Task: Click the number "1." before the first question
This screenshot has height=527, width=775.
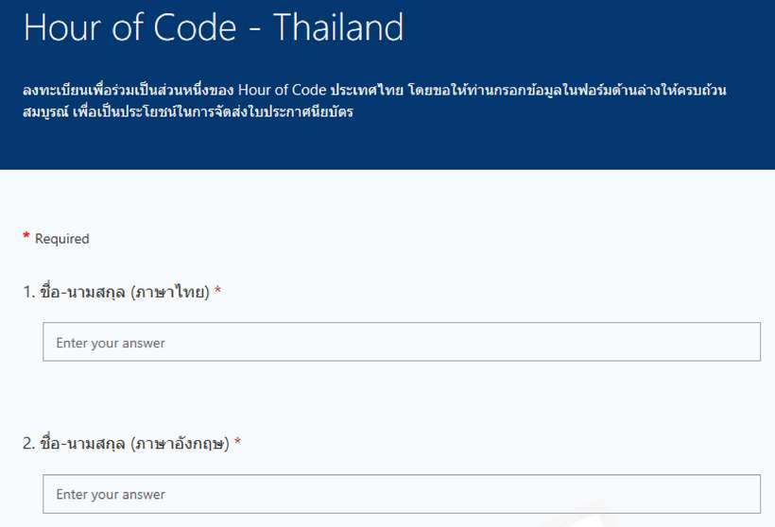Action: (x=29, y=292)
